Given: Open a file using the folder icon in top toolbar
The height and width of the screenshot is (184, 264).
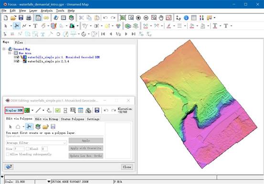Looking at the screenshot, I should [x=13, y=18].
